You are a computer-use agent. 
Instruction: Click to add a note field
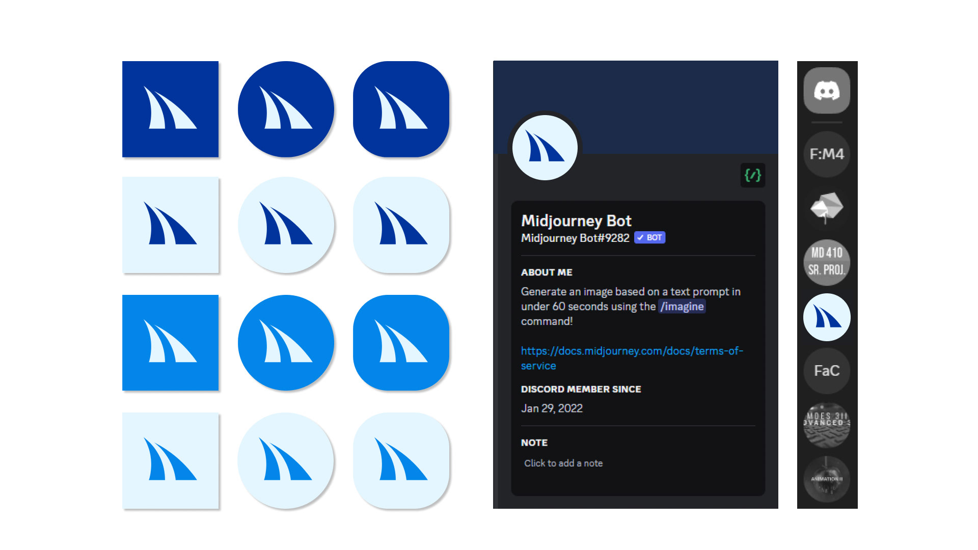tap(563, 463)
